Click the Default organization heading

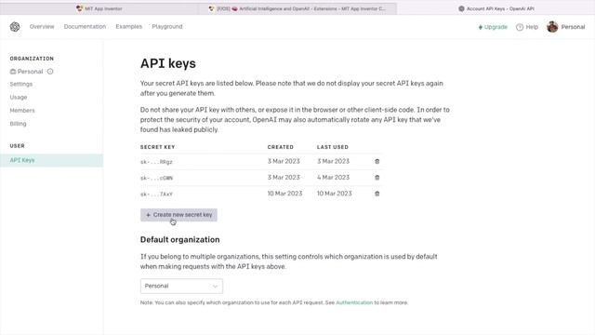coord(179,240)
